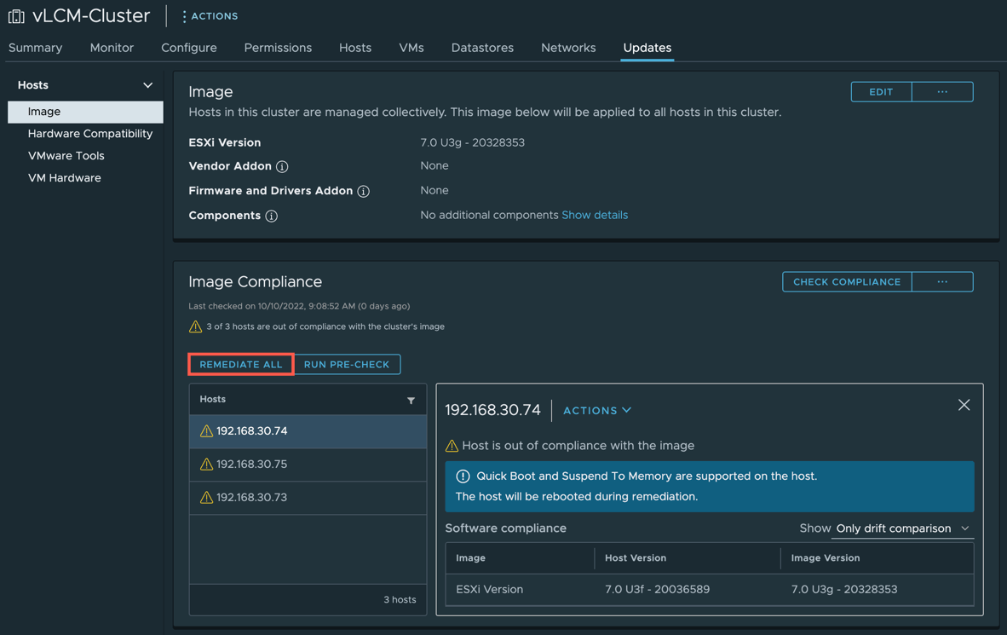Click the Run Pre-Check button
This screenshot has width=1007, height=635.
point(347,365)
